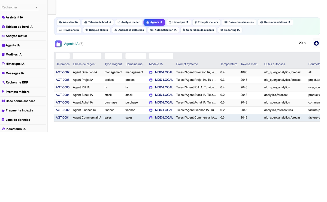
Task: Click Agent Direction IA label cell
Action: tap(85, 72)
